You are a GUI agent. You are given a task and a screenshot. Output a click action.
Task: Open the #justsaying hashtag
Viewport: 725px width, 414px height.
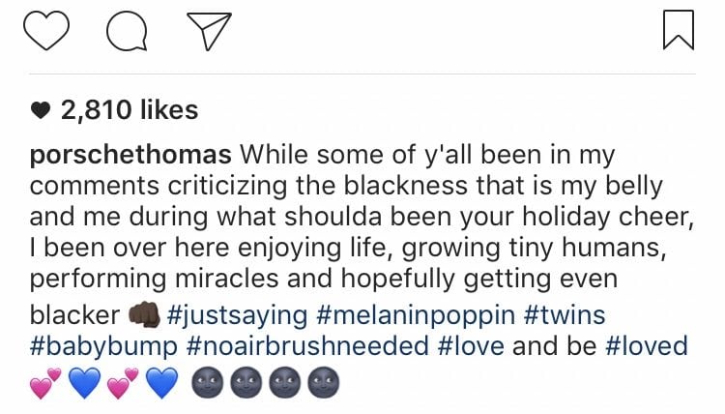[237, 314]
